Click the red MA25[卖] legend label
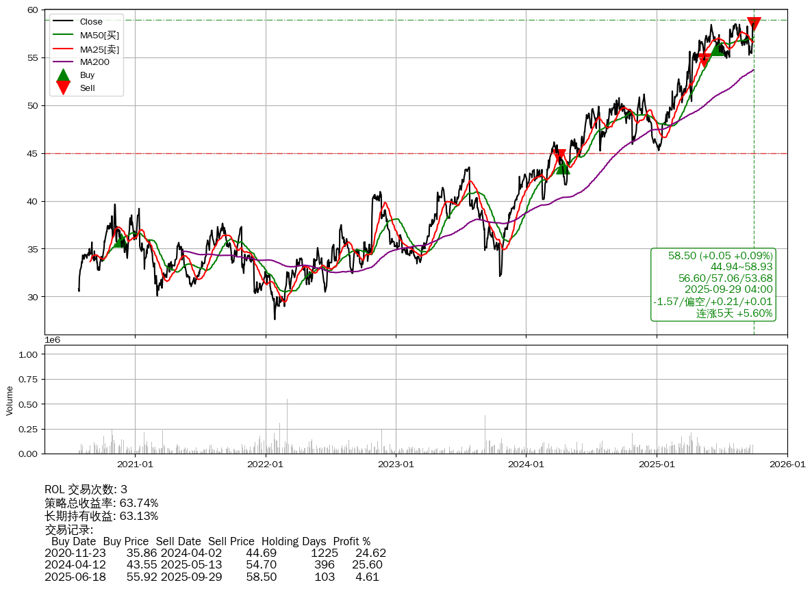This screenshot has width=812, height=589. click(99, 49)
